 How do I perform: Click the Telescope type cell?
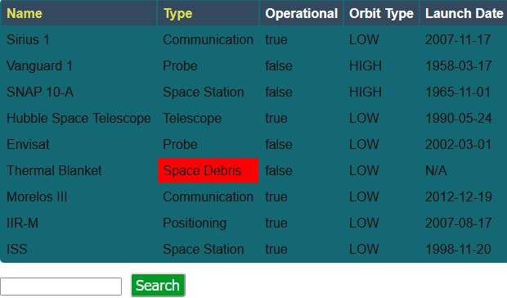tap(209, 118)
